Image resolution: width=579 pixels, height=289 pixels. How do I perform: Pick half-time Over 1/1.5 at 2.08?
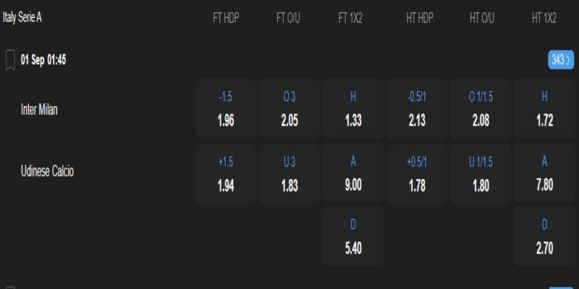coord(481,109)
